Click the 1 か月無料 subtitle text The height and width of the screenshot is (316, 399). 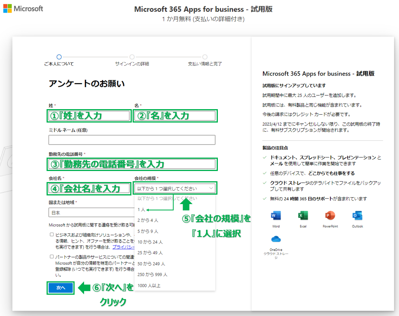[x=203, y=19]
